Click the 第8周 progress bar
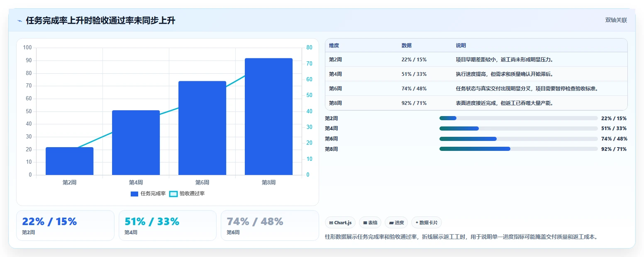Viewport: 644px width, 257px height. point(518,149)
